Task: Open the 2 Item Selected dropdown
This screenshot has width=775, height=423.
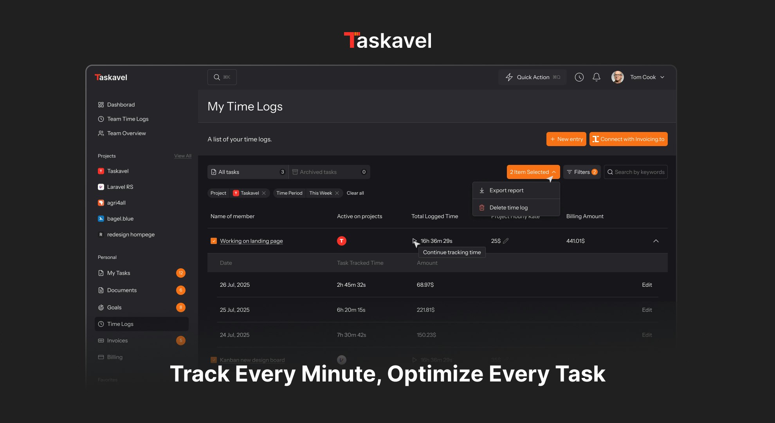Action: coord(533,172)
